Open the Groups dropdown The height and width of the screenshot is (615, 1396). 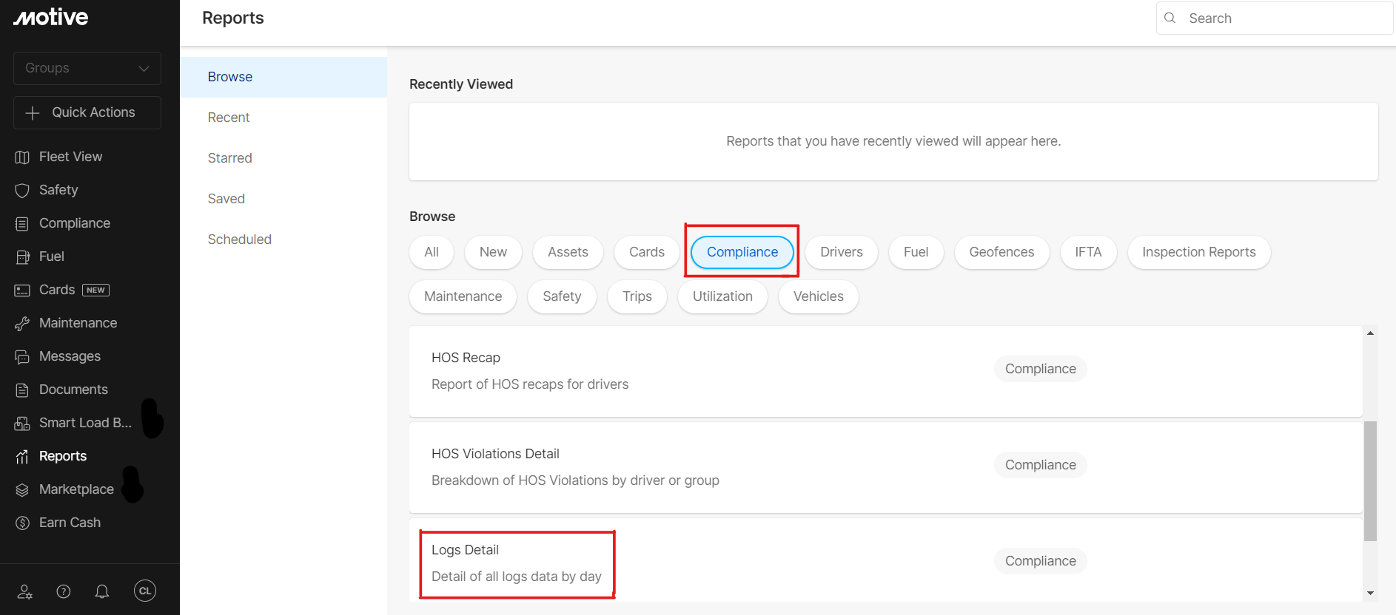87,68
